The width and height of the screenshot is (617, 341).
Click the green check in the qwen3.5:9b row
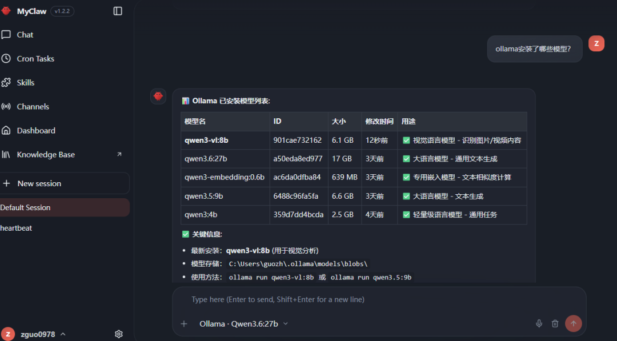(x=406, y=196)
